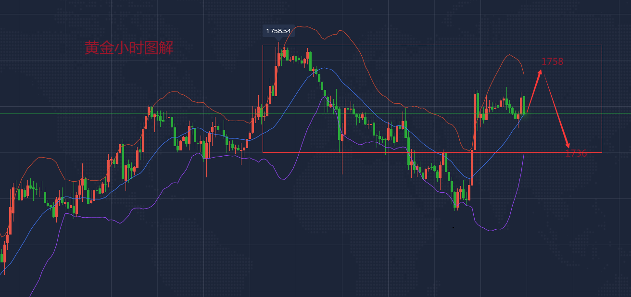Click the red 1758 target price label
This screenshot has height=297, width=631.
click(552, 62)
